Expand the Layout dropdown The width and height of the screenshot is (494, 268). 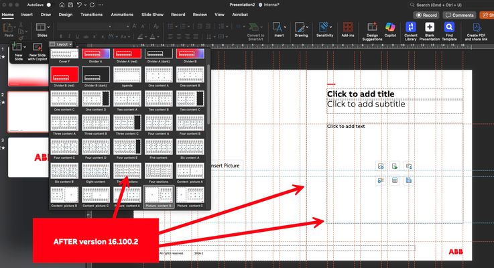[61, 44]
